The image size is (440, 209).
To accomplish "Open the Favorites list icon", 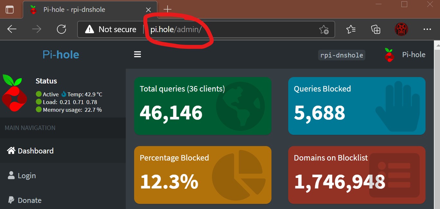I will point(351,29).
